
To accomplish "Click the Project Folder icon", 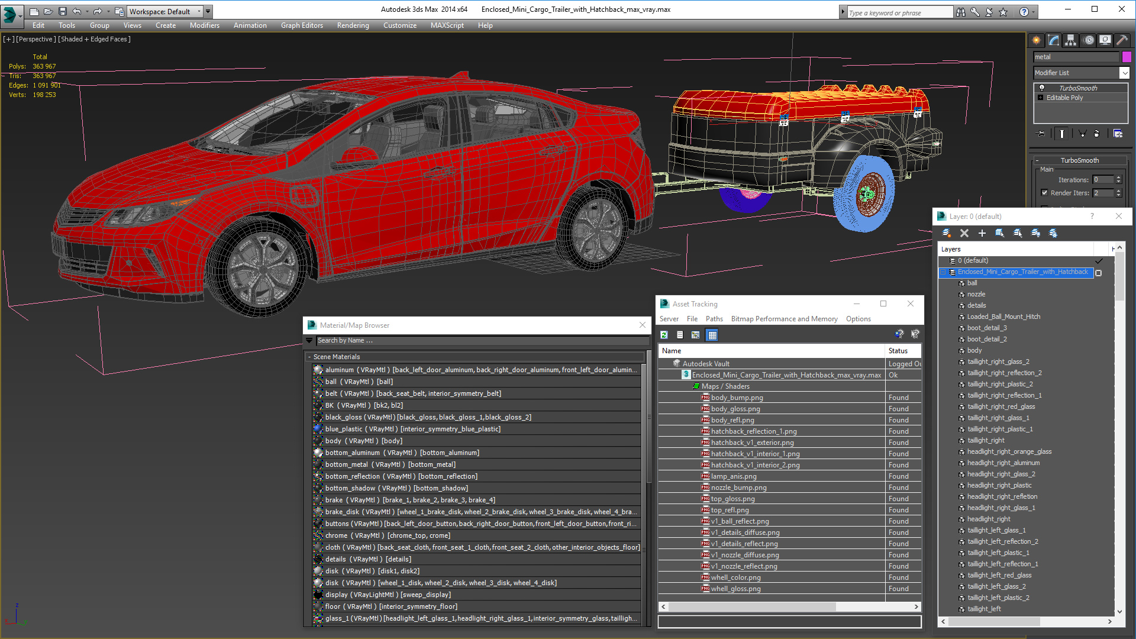I will pos(120,11).
